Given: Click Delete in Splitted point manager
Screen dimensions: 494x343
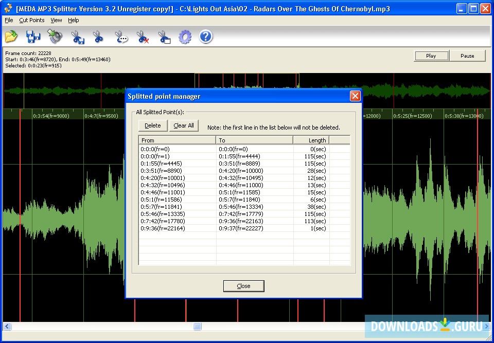Looking at the screenshot, I should click(153, 125).
